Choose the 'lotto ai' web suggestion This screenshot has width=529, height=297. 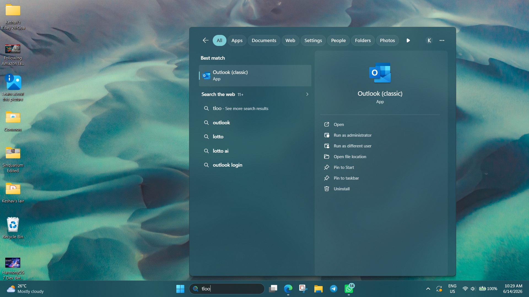coord(255,151)
